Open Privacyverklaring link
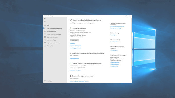 [x=114, y=66]
